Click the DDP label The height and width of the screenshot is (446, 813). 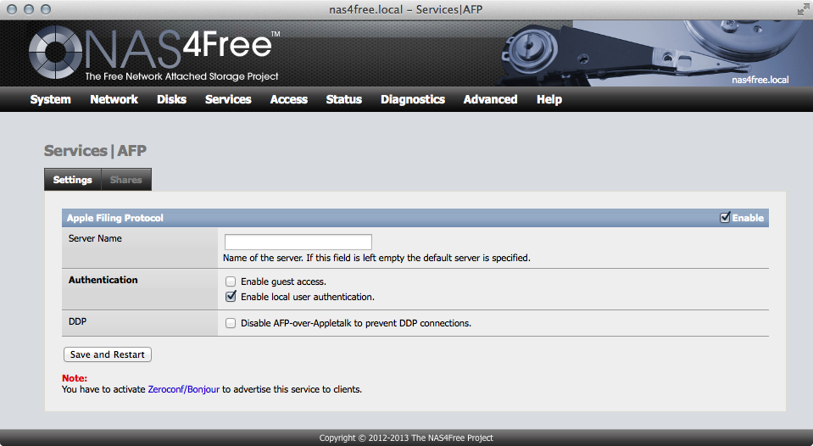(77, 321)
